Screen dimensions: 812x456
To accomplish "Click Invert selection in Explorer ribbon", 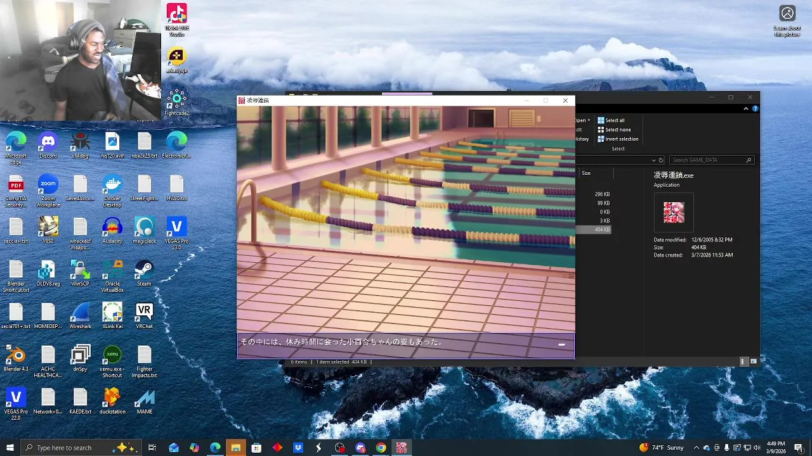I will pos(618,139).
